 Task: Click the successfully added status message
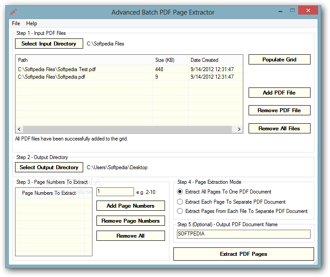click(72, 139)
